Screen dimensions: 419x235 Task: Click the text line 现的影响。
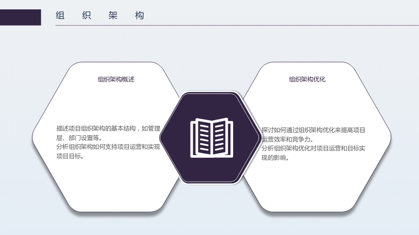click(x=275, y=158)
